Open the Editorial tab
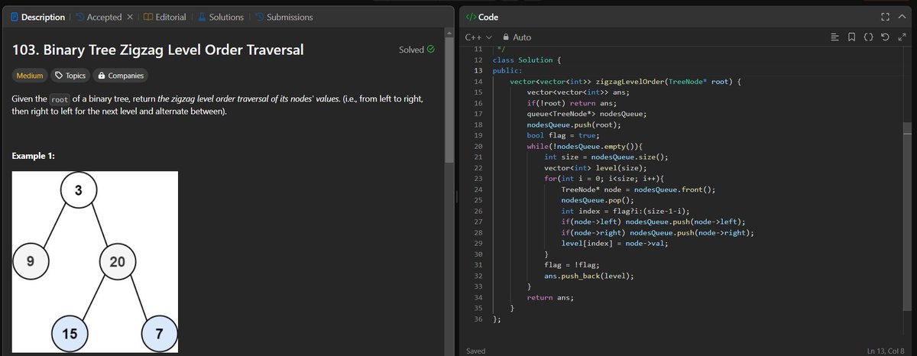 click(x=164, y=17)
